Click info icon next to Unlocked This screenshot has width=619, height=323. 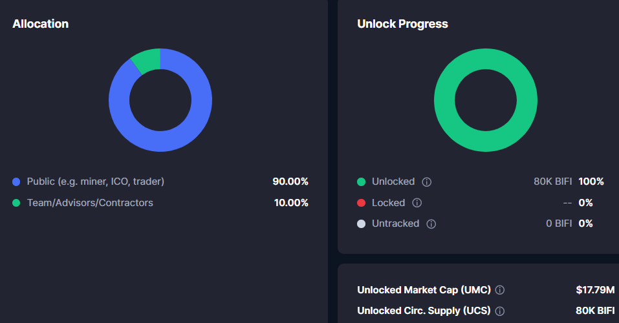pyautogui.click(x=427, y=182)
